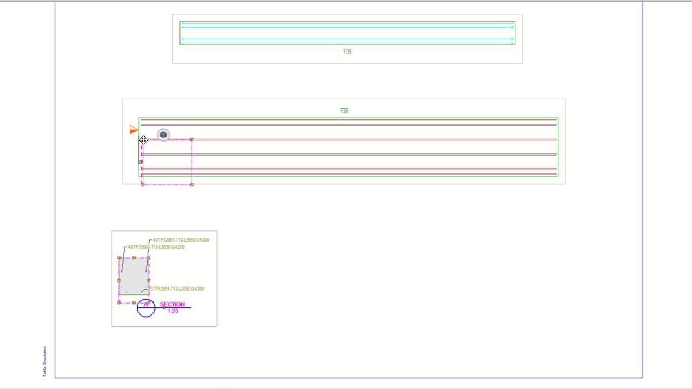Grab the bottom-left handle of magenta selection box
Screen dimensions: 692x389
[143, 185]
